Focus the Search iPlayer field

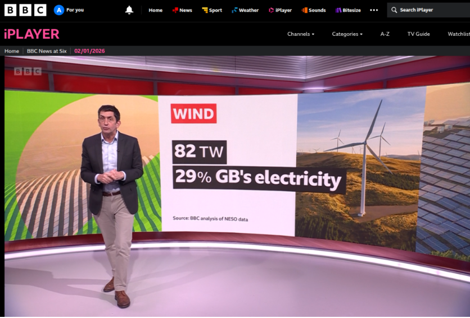(x=428, y=10)
